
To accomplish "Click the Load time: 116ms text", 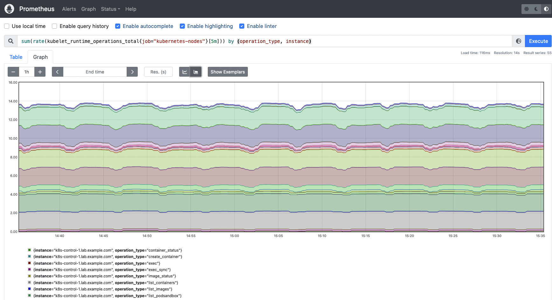I will (475, 53).
